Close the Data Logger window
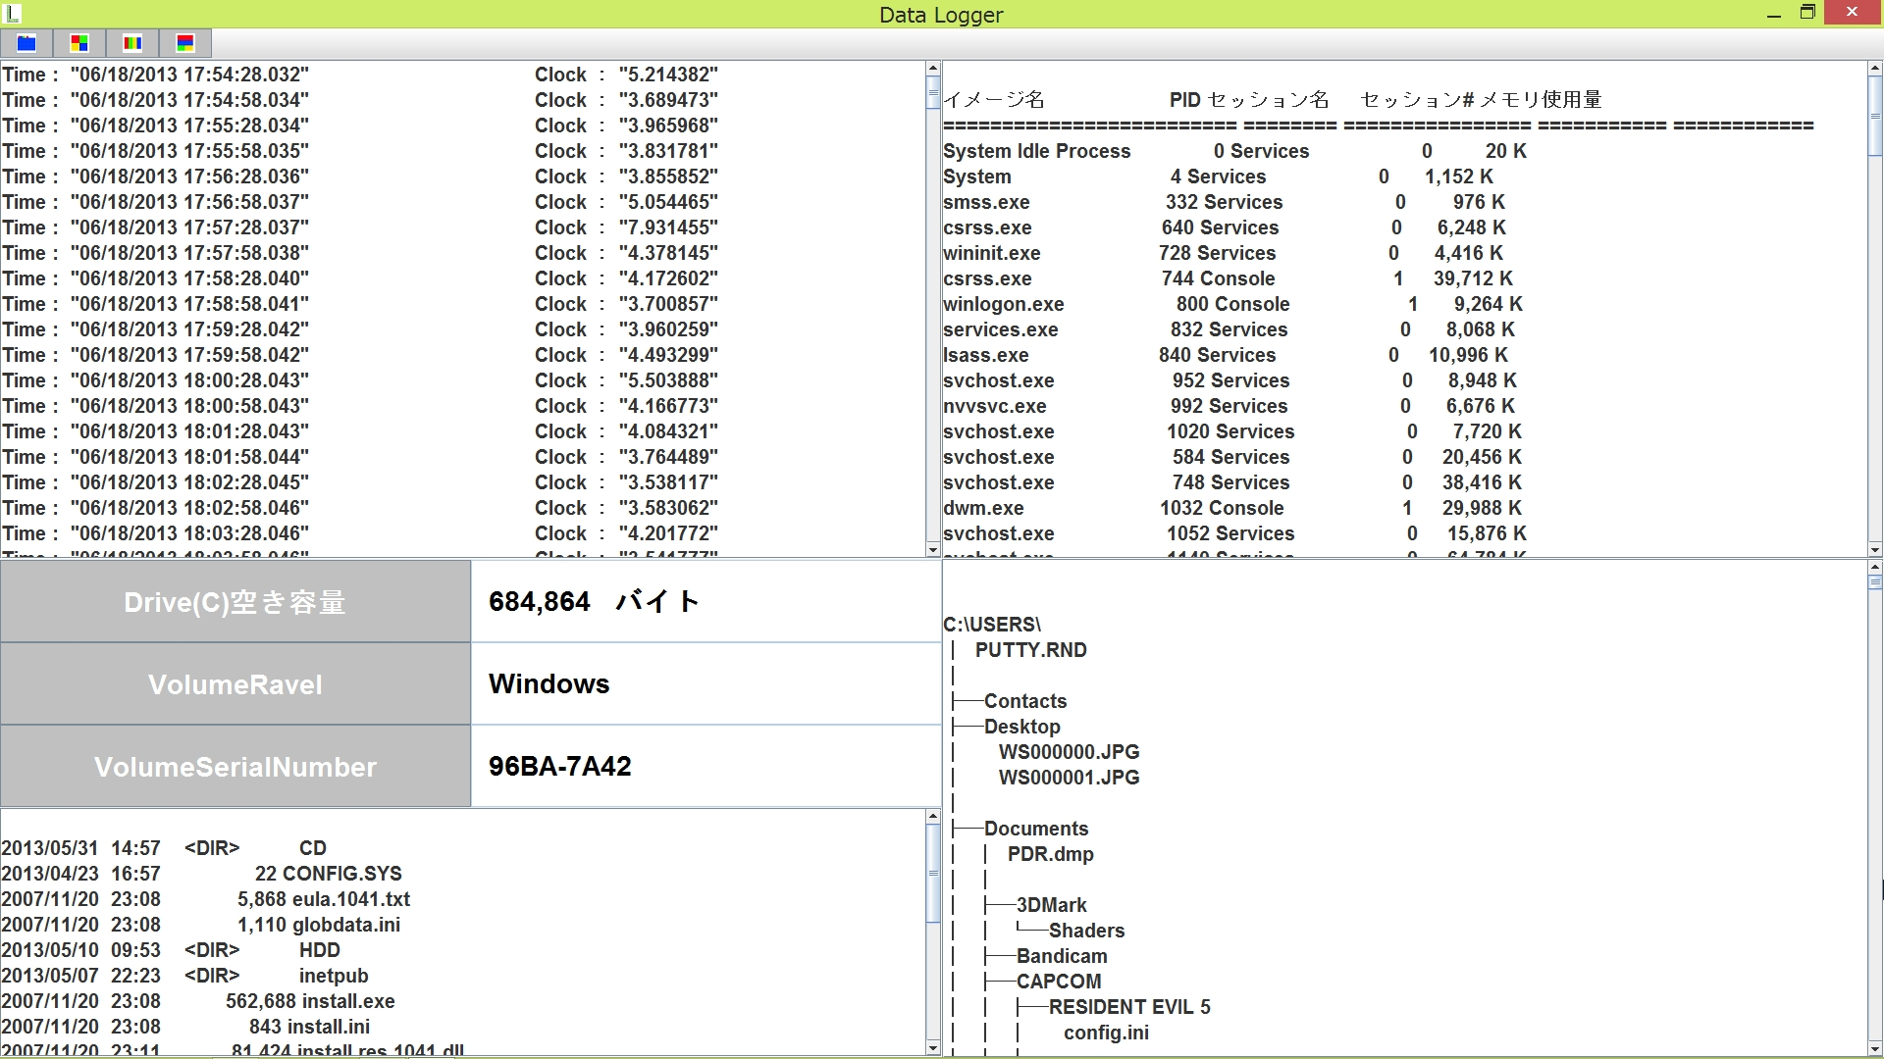Image resolution: width=1884 pixels, height=1059 pixels. (x=1852, y=13)
